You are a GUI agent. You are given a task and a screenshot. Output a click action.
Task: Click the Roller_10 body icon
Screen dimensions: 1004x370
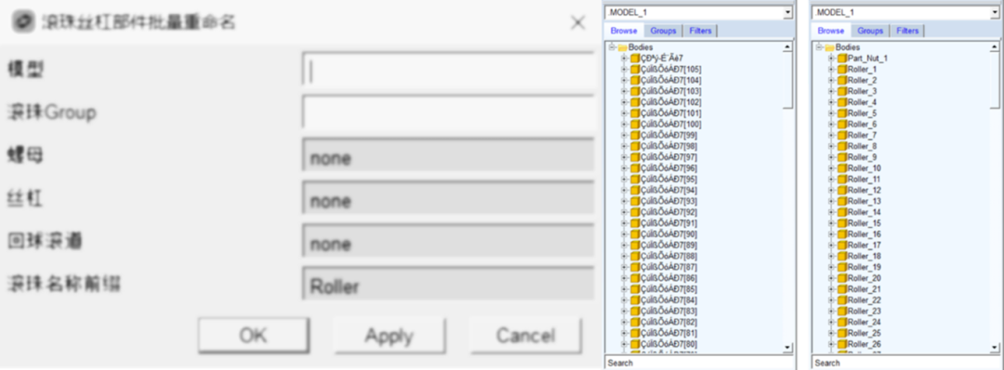click(842, 168)
